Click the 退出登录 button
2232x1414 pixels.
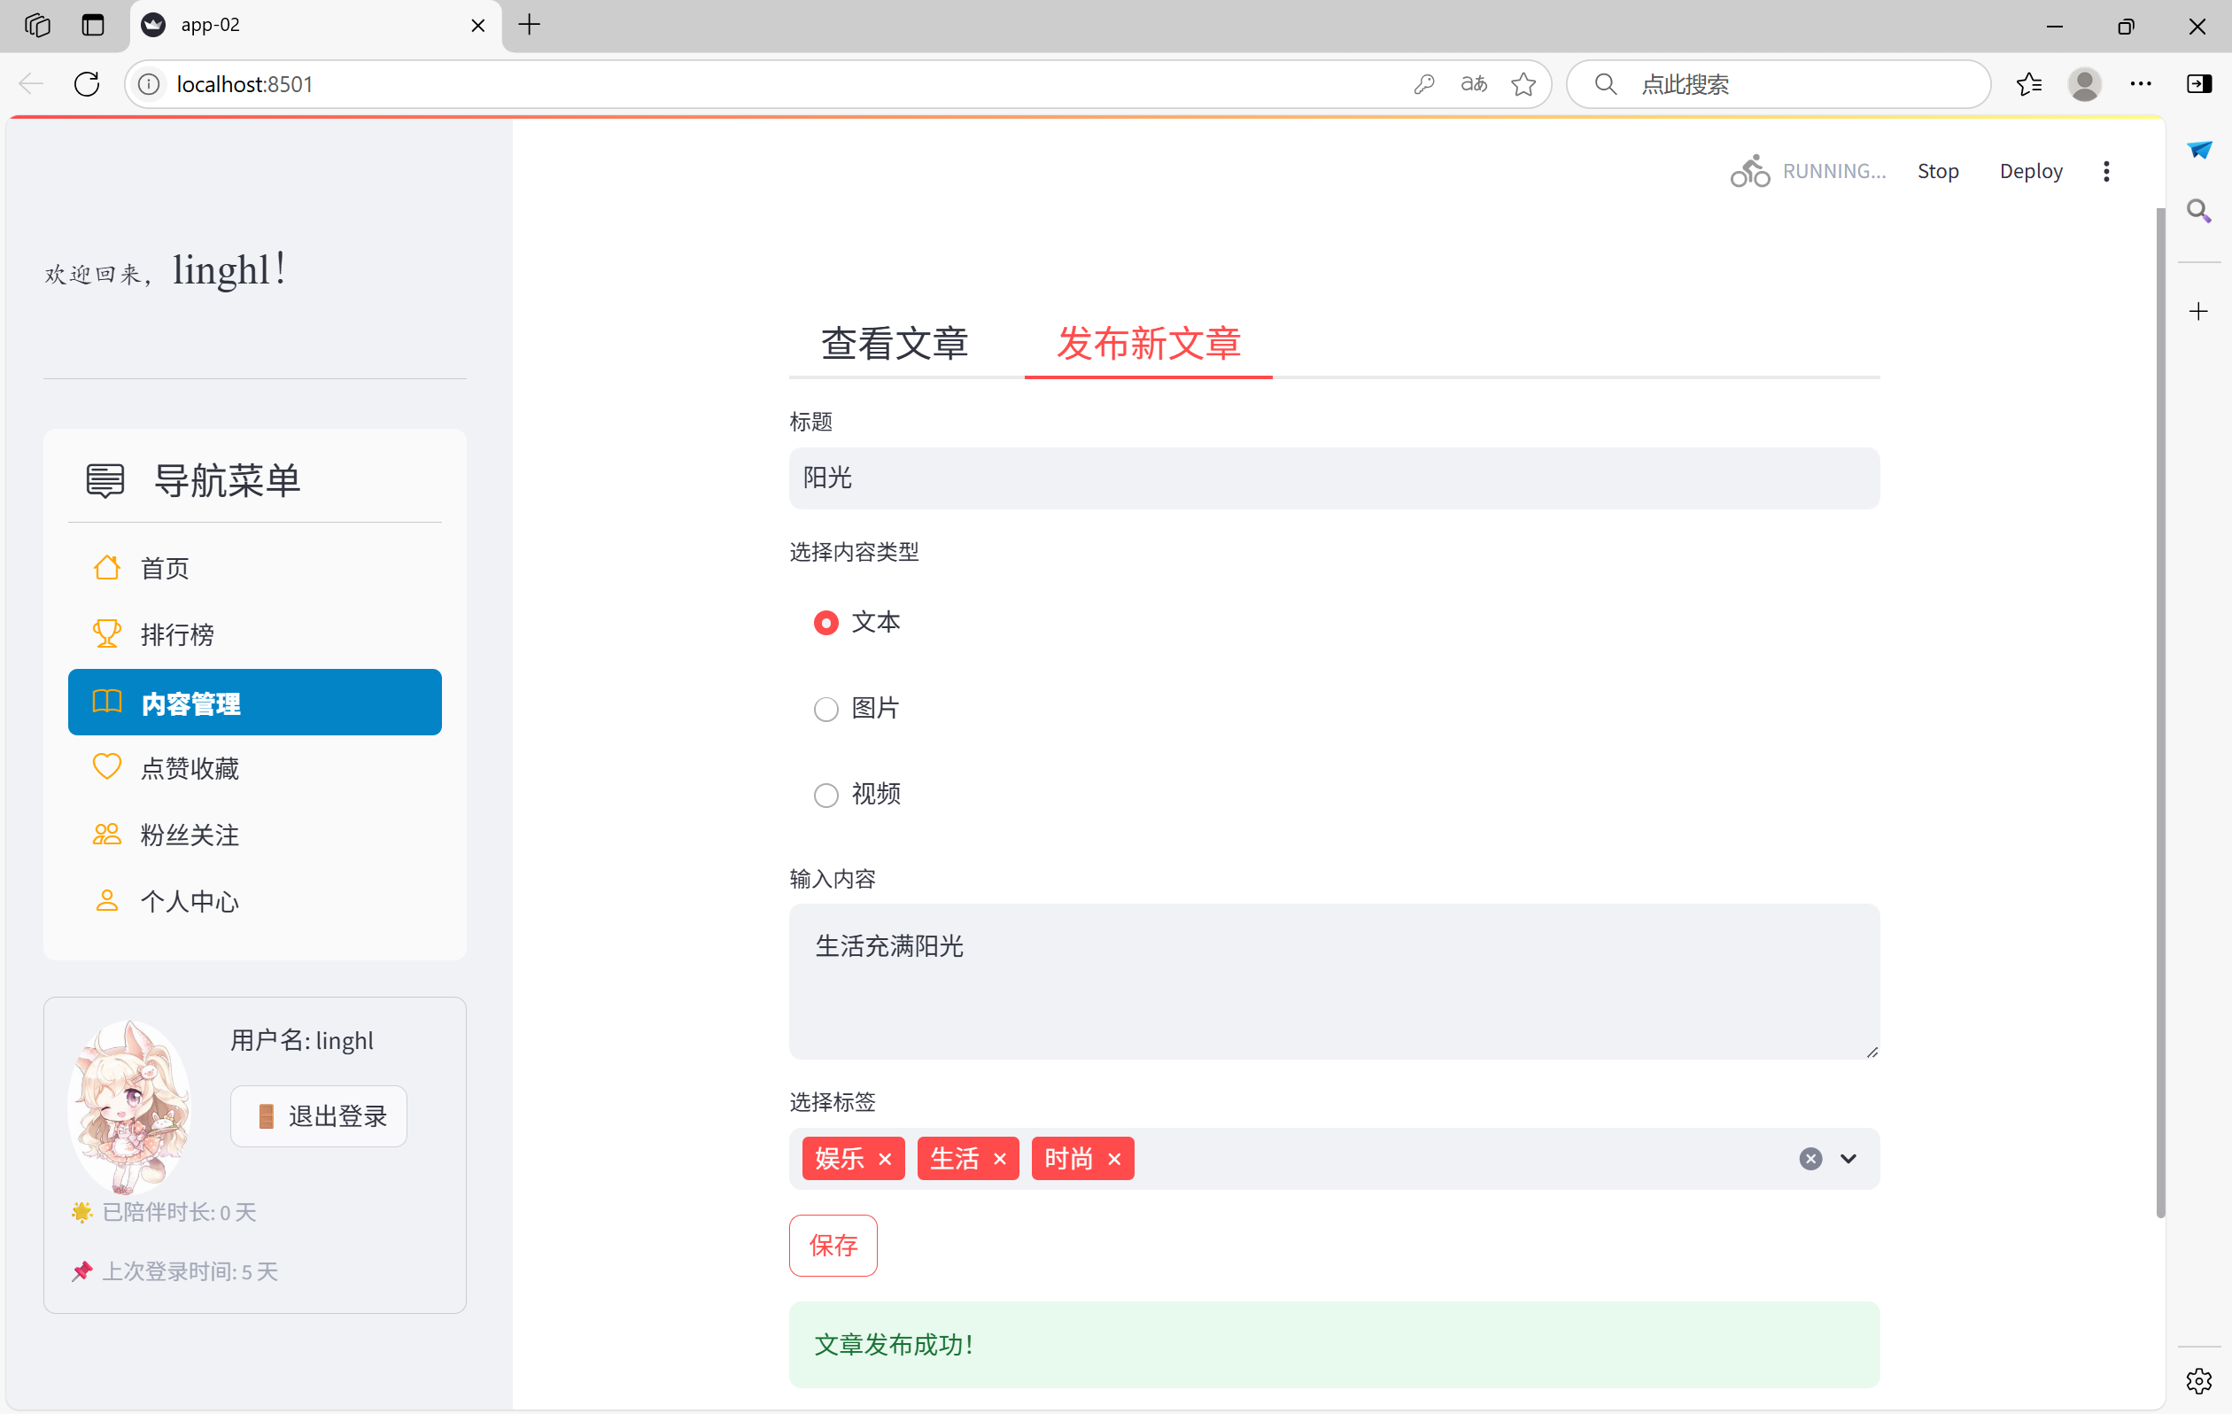[319, 1116]
